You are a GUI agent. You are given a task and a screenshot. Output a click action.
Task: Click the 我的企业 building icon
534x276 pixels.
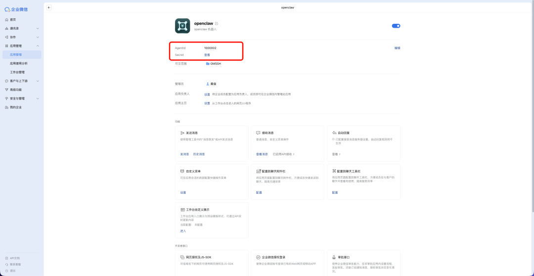(7, 107)
